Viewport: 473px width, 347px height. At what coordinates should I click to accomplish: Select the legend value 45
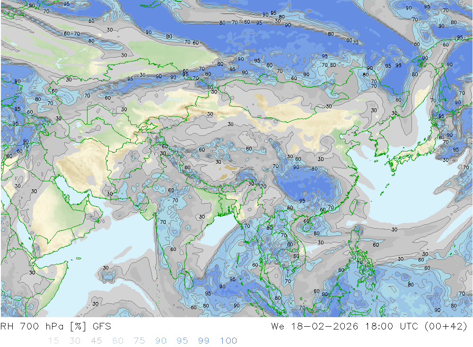tap(96, 341)
